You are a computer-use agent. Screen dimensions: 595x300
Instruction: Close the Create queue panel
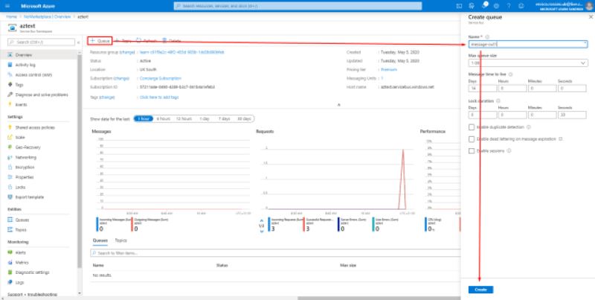[x=591, y=17]
